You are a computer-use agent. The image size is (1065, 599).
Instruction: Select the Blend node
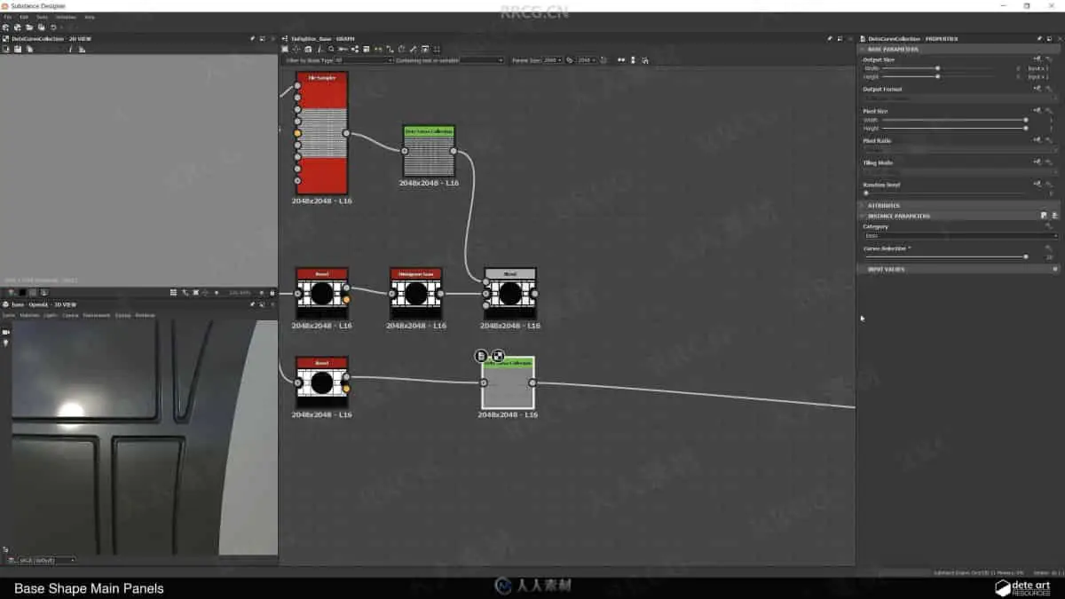[x=510, y=294]
